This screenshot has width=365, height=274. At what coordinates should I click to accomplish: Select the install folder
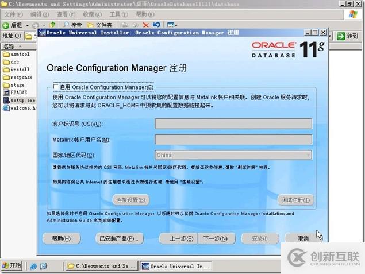point(16,70)
